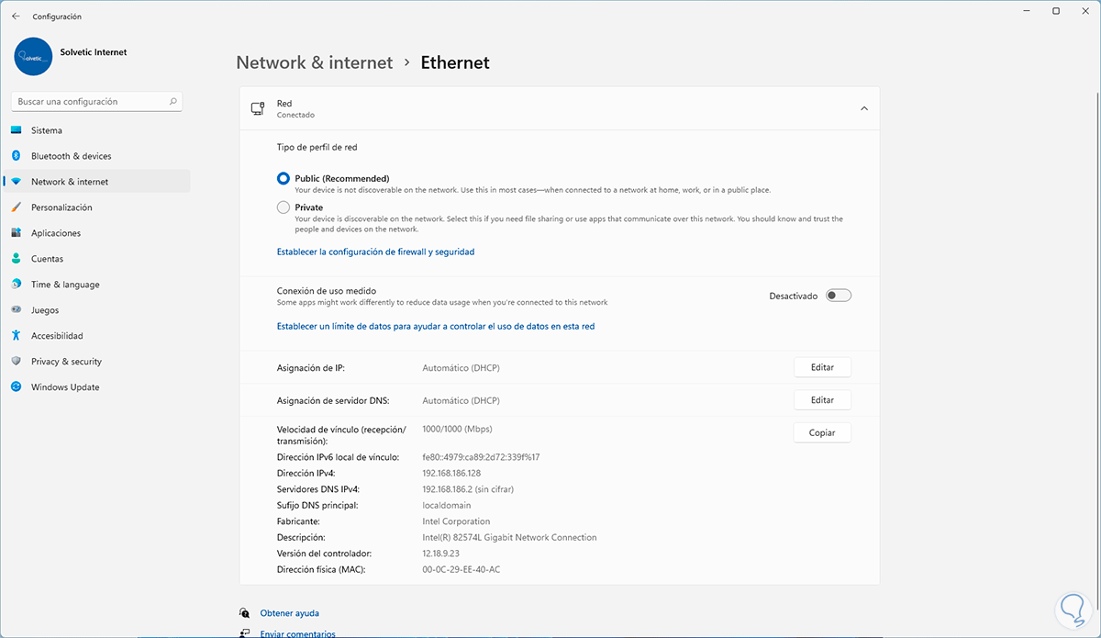The height and width of the screenshot is (638, 1101).
Task: Go back to Network & internet breadcrumb
Action: tap(314, 62)
